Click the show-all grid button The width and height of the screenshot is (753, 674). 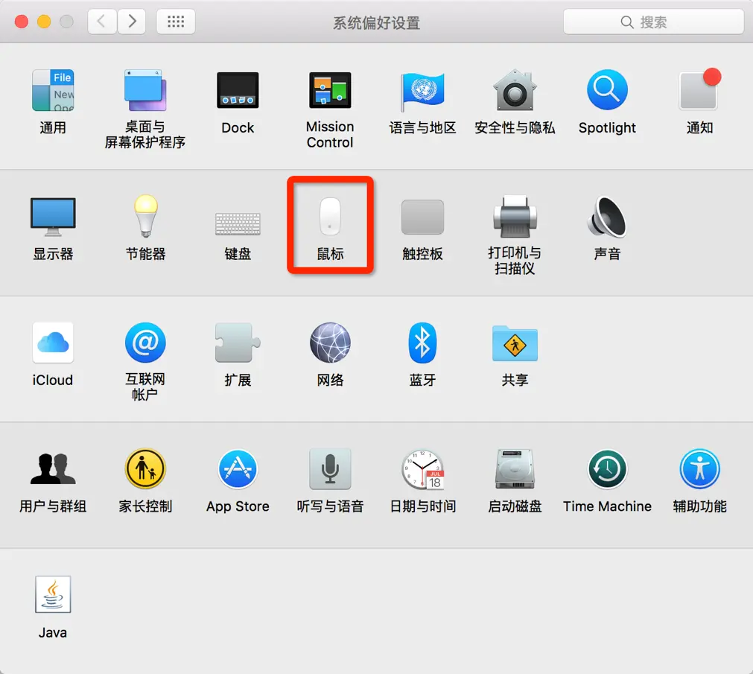tap(176, 21)
